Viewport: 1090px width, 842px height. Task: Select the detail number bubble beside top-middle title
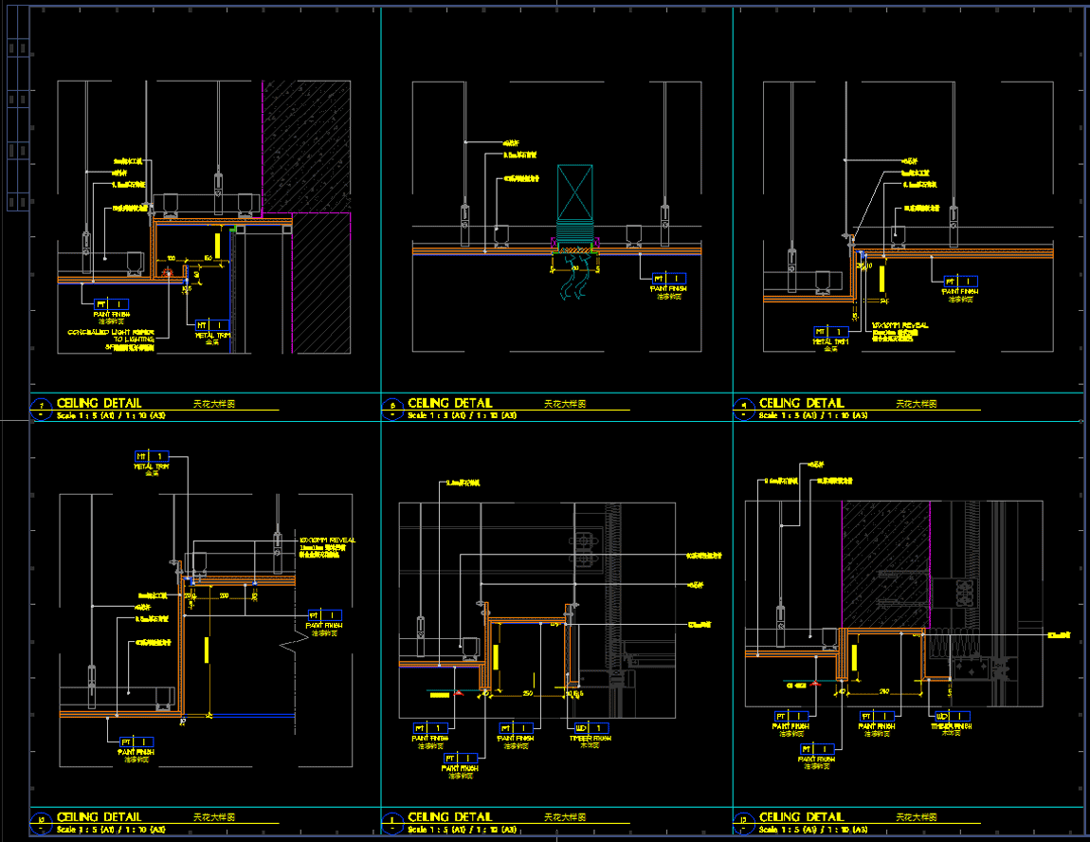(x=393, y=409)
